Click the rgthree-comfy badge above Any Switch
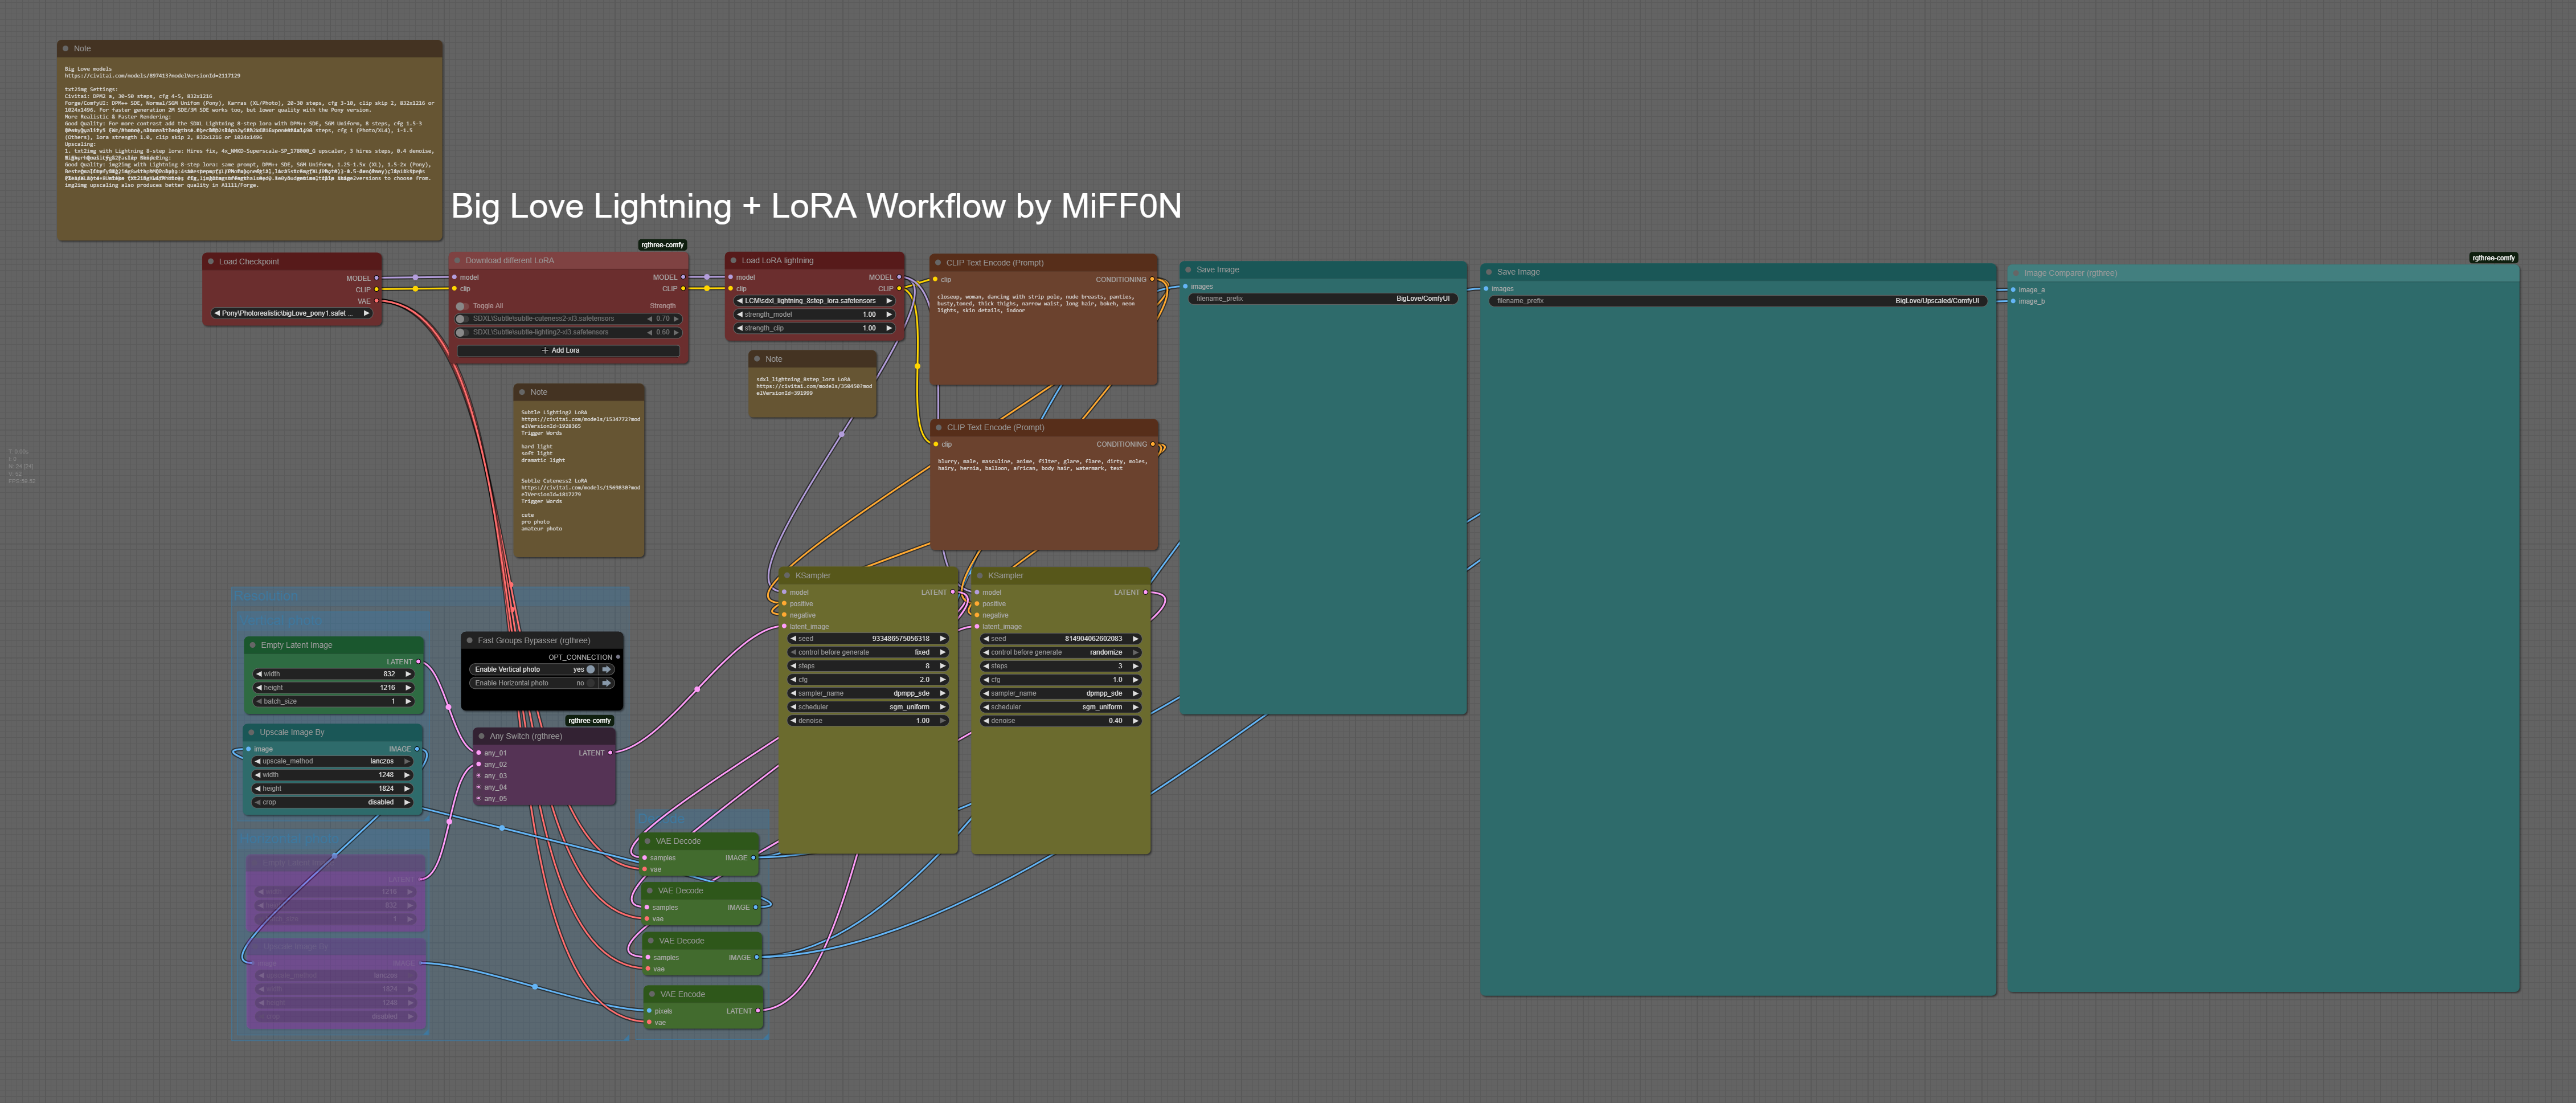Screen dimensions: 2576x1103 [x=589, y=720]
